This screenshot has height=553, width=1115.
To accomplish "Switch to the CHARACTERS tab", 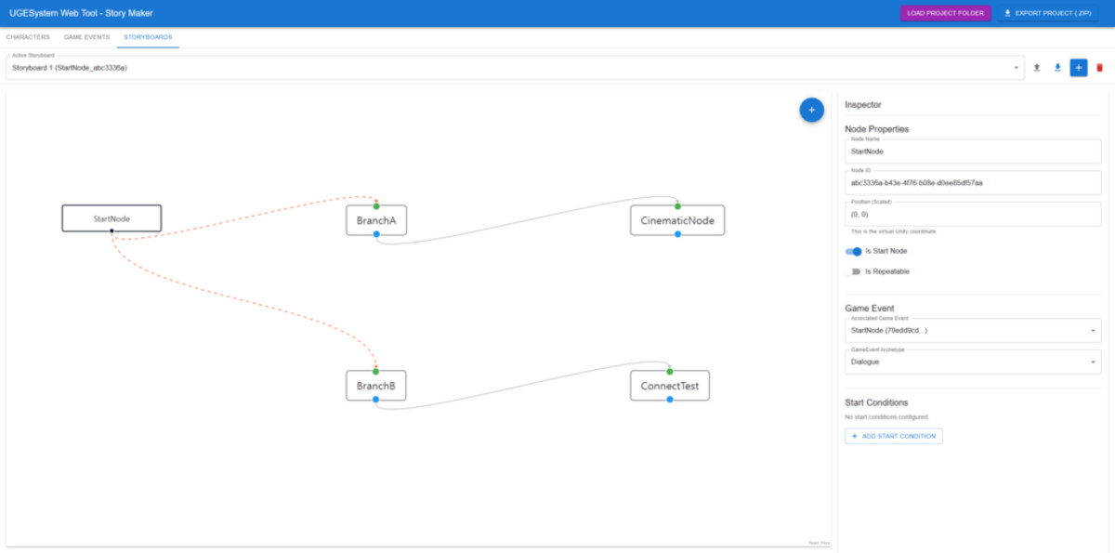I will [x=27, y=37].
